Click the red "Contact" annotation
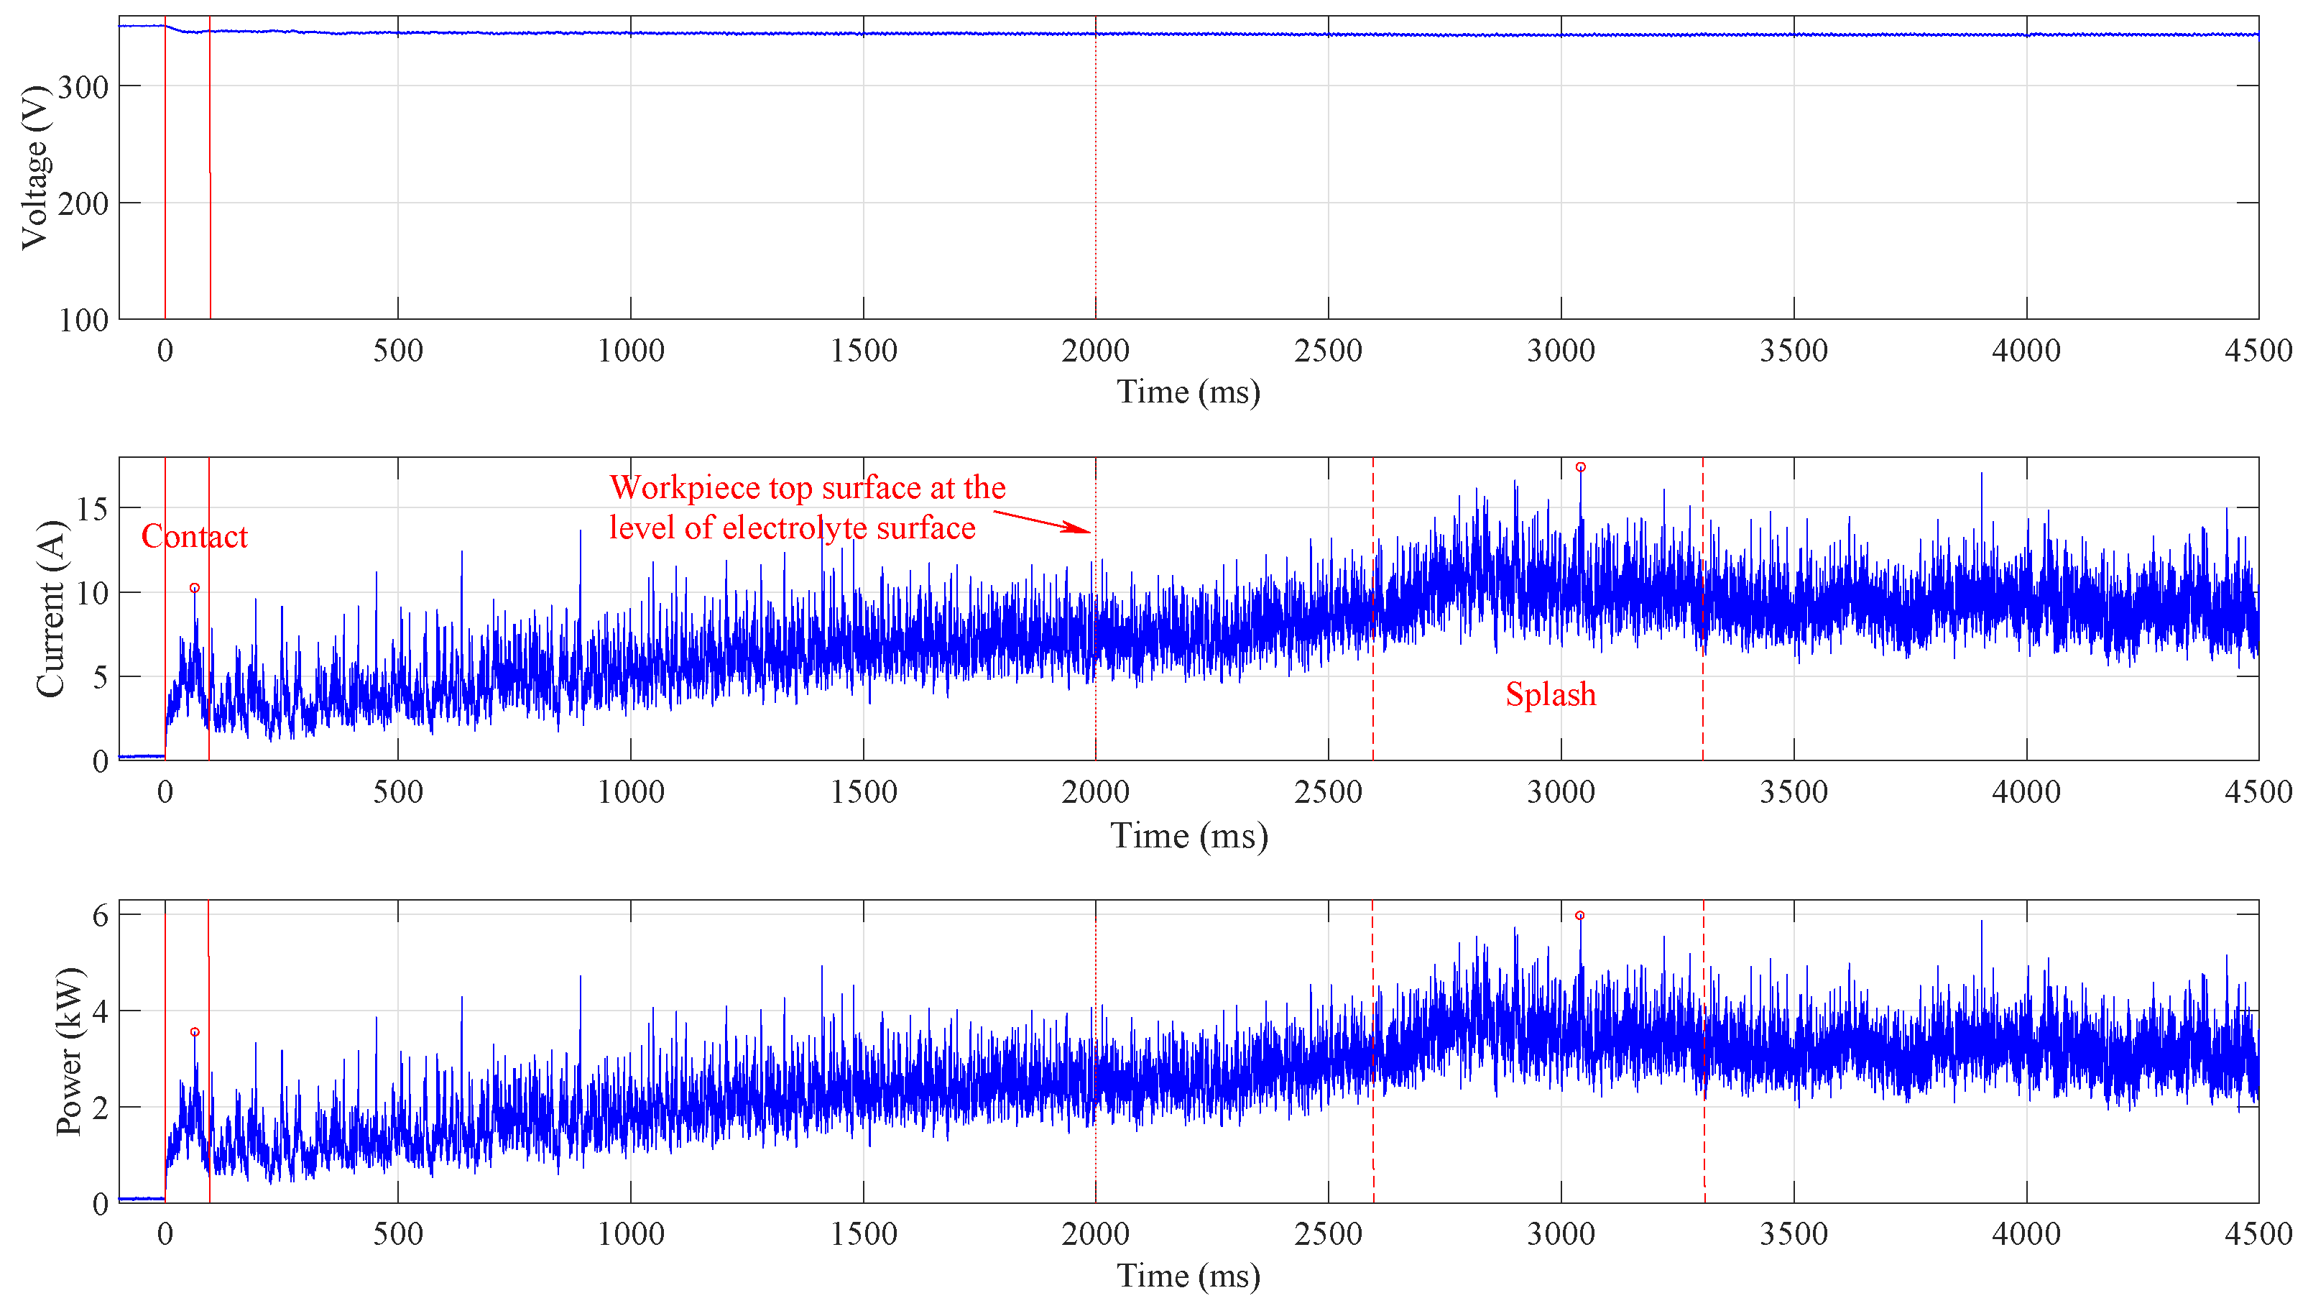Image resolution: width=2308 pixels, height=1311 pixels. pos(195,537)
